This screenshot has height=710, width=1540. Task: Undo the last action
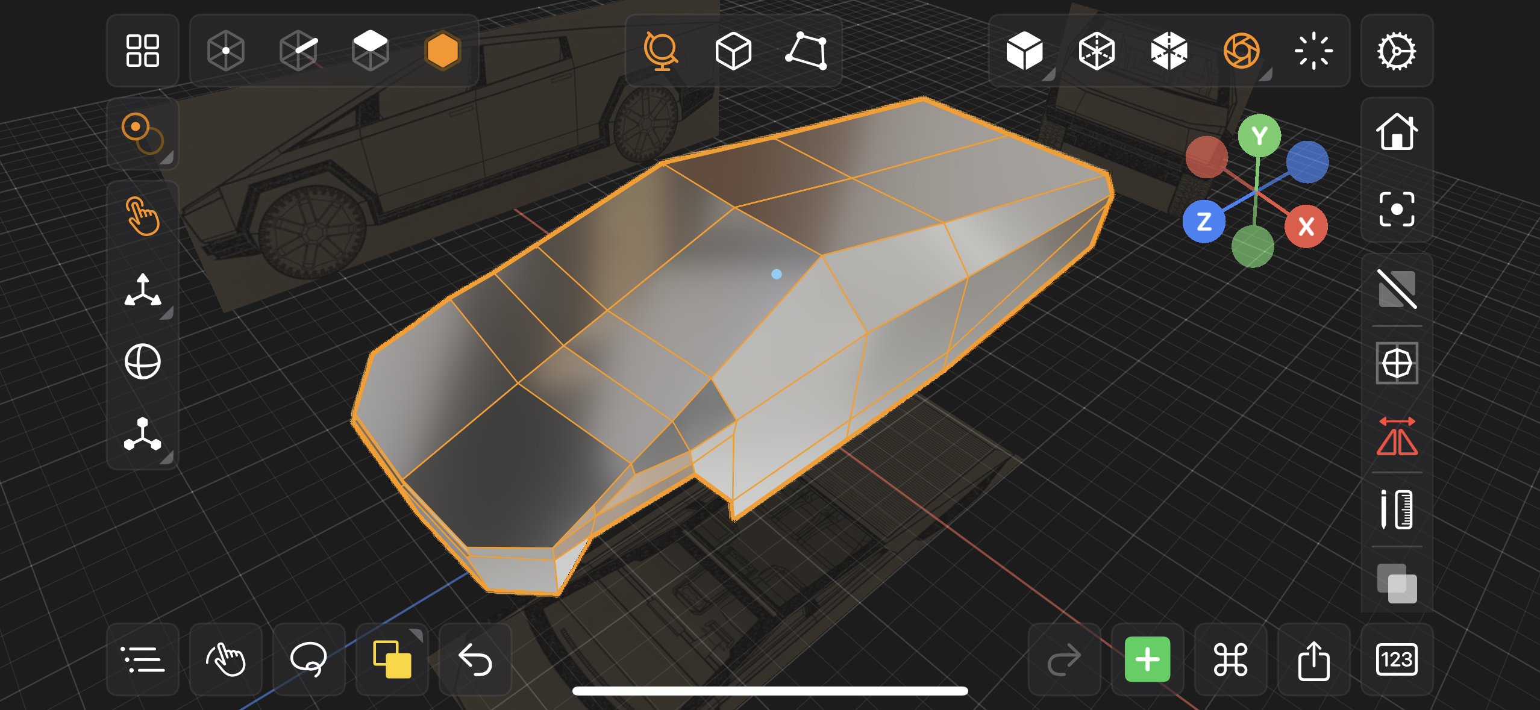click(x=475, y=659)
